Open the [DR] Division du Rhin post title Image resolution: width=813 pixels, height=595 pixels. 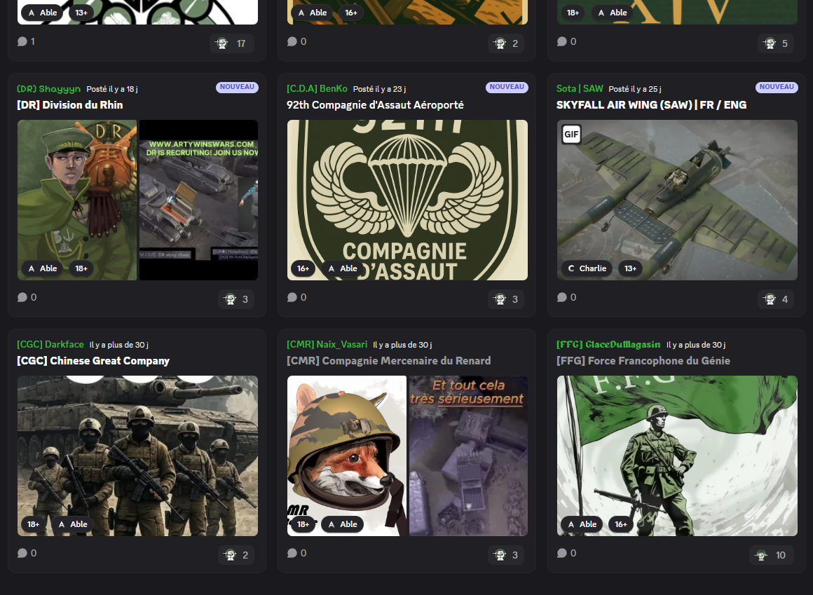tap(69, 105)
